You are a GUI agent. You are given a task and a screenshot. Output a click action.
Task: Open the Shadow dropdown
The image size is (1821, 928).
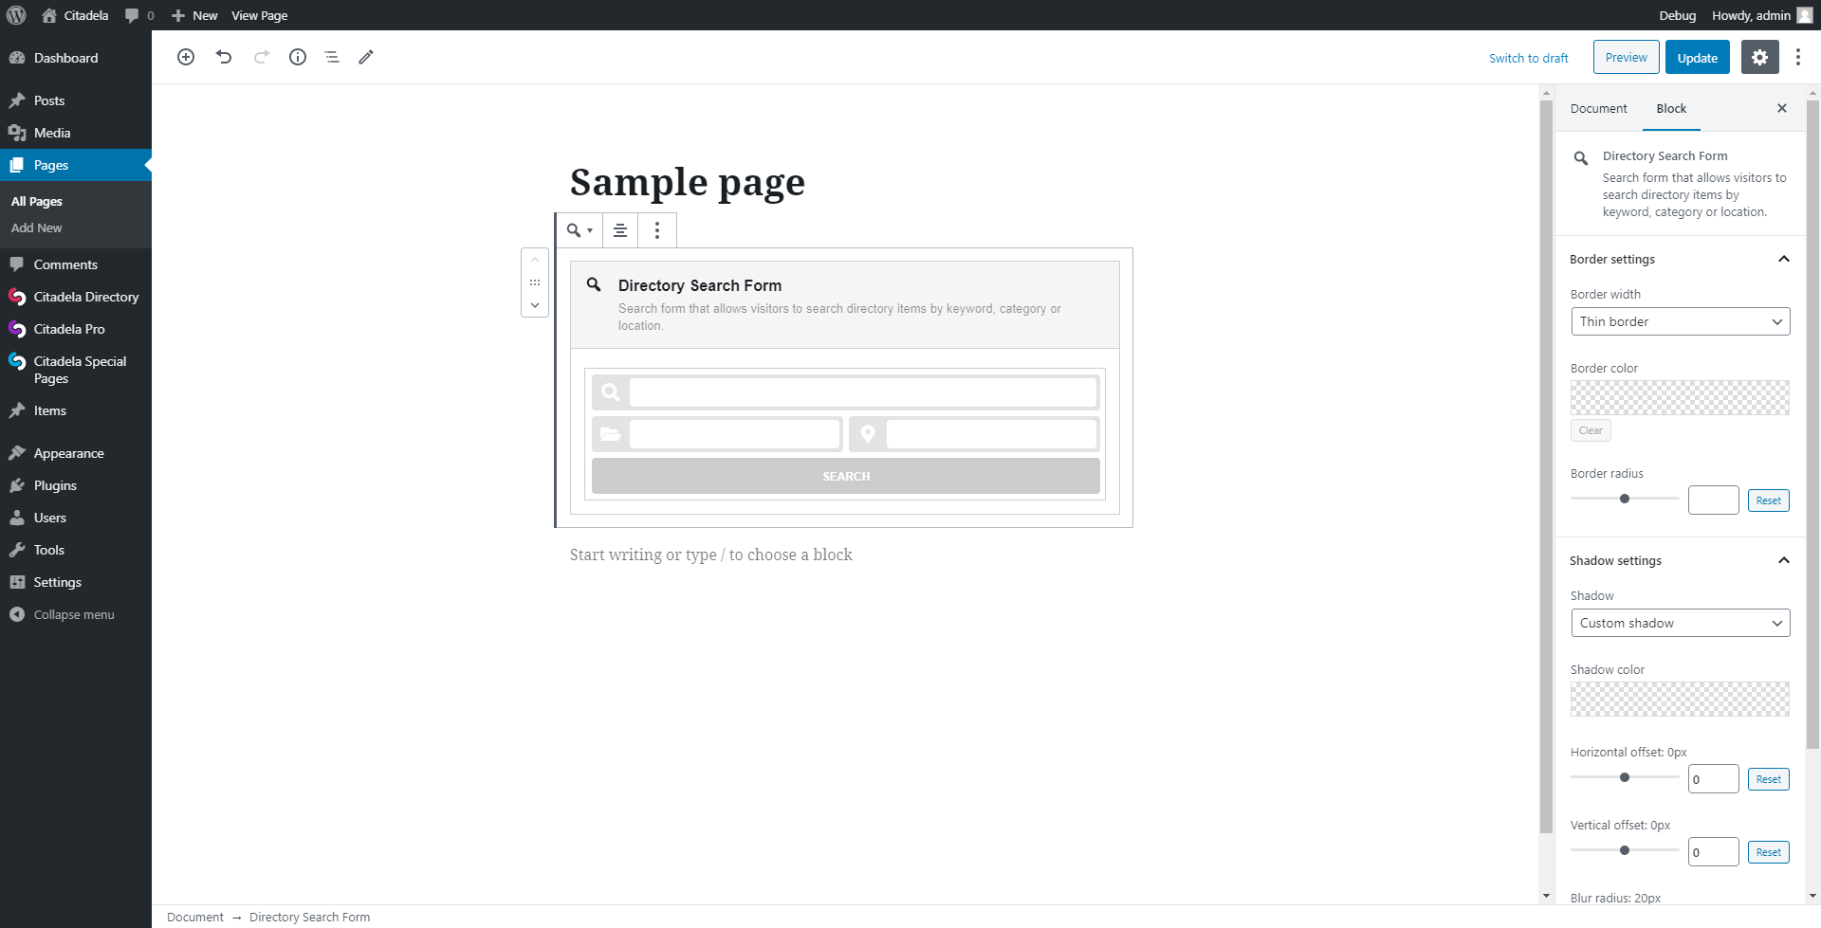[x=1680, y=623]
